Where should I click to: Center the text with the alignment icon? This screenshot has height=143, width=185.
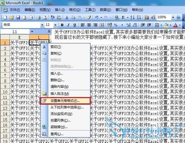89,25
